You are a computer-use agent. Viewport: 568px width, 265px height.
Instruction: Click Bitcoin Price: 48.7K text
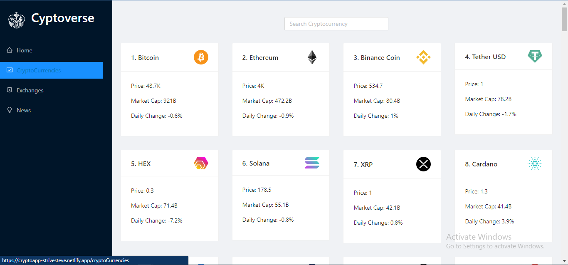point(146,86)
